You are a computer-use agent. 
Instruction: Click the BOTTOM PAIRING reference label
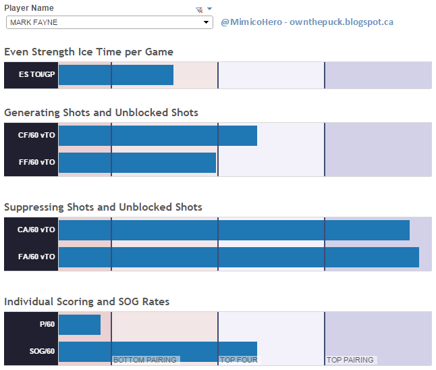click(145, 361)
